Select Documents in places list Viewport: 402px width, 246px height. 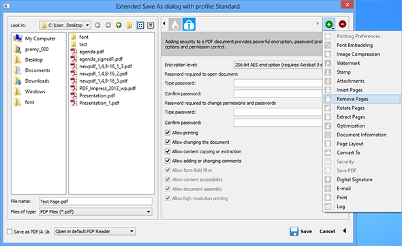coord(32,70)
